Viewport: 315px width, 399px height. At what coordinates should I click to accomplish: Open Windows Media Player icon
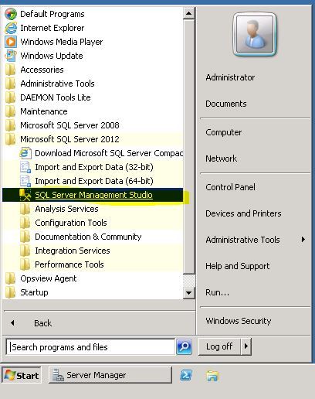[x=11, y=42]
